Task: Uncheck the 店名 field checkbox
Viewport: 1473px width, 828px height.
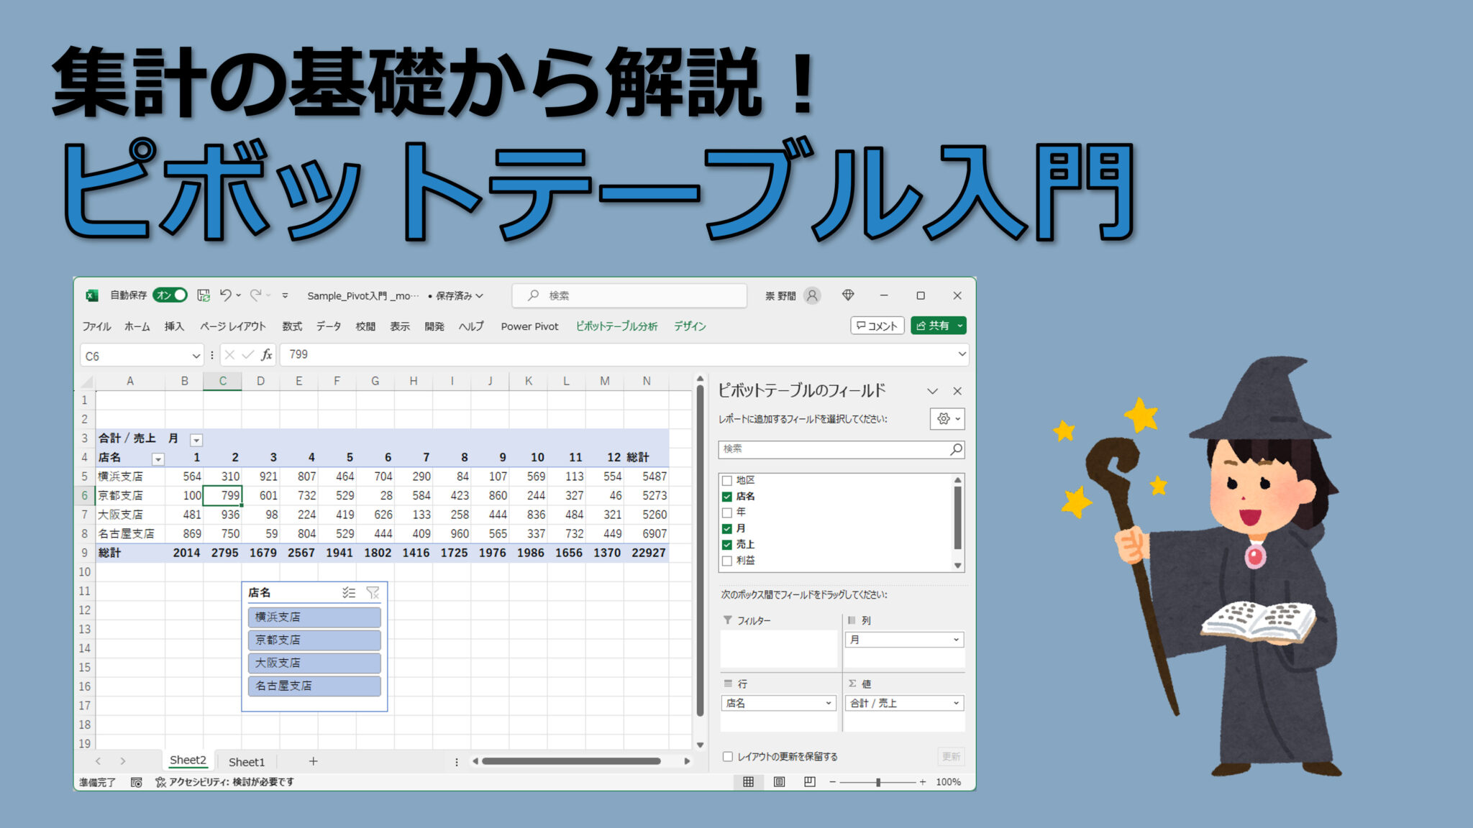Action: 726,497
